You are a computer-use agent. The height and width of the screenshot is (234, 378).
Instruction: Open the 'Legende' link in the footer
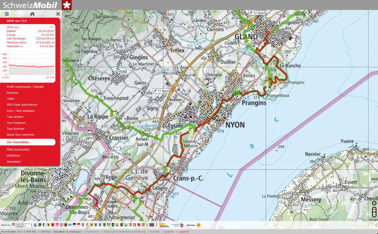tap(184, 232)
